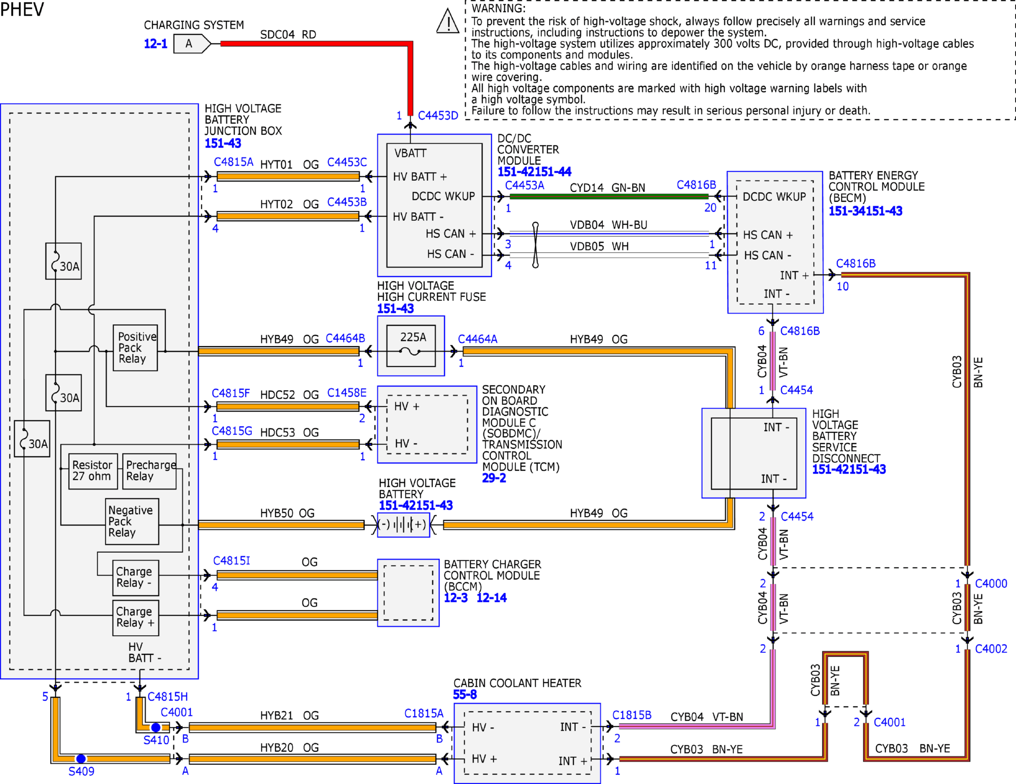1016x784 pixels.
Task: Open the 55-8 Cabin Coolant Heater link
Action: tap(465, 694)
